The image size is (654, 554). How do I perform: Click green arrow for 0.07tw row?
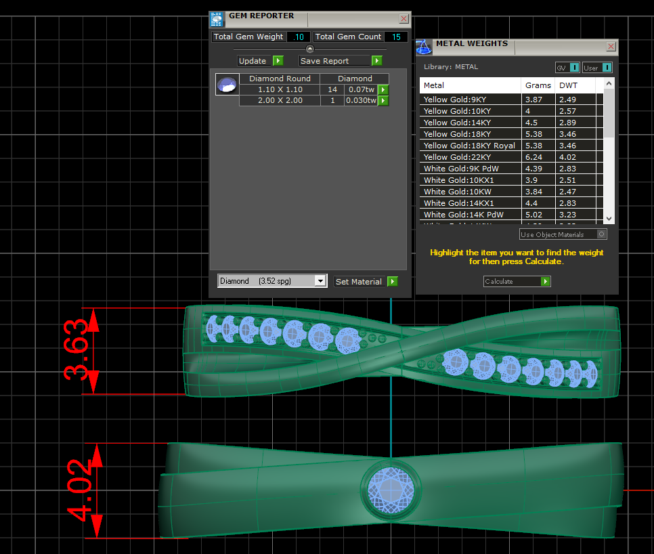click(383, 89)
